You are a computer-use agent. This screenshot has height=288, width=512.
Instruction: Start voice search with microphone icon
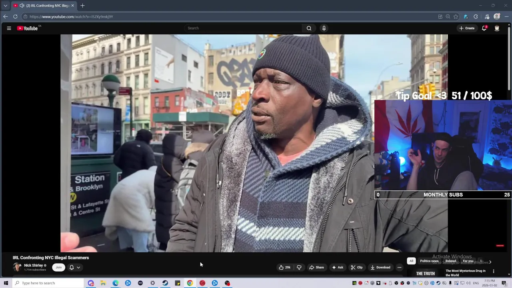324,28
